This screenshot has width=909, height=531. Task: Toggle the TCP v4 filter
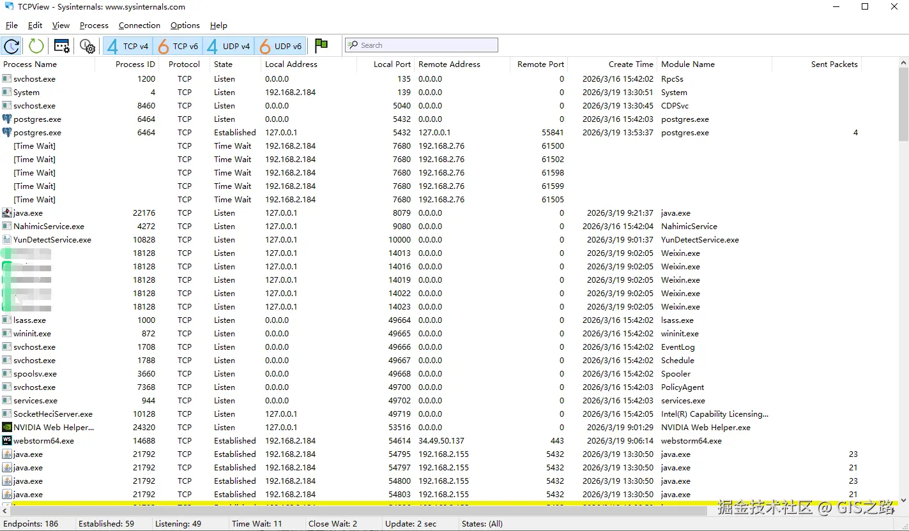click(128, 46)
